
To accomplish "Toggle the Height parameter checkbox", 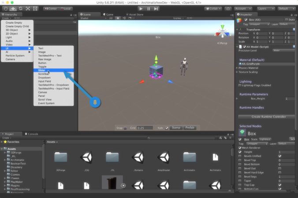I will (240, 152).
